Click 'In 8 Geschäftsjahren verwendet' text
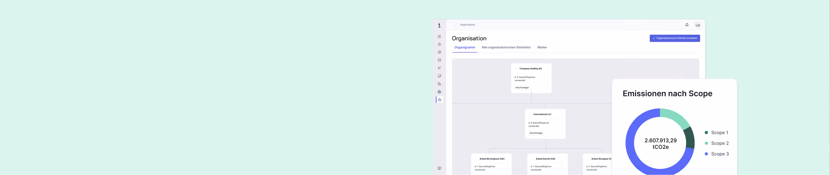The image size is (830, 175). coord(525,79)
